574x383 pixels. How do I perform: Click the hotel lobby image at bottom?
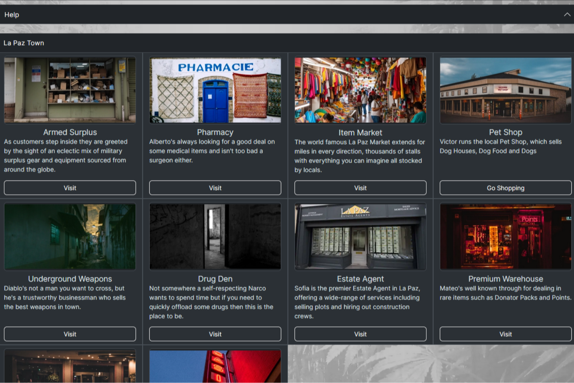tap(70, 366)
